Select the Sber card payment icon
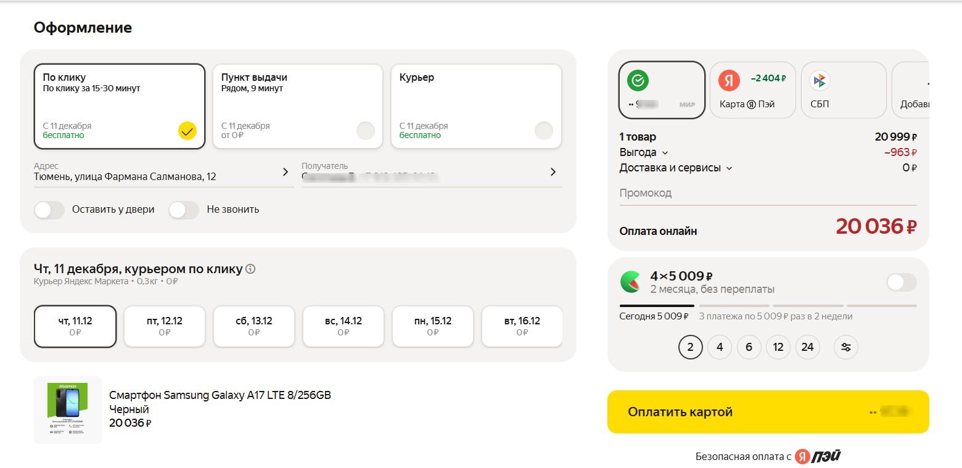The height and width of the screenshot is (468, 962). 638,80
